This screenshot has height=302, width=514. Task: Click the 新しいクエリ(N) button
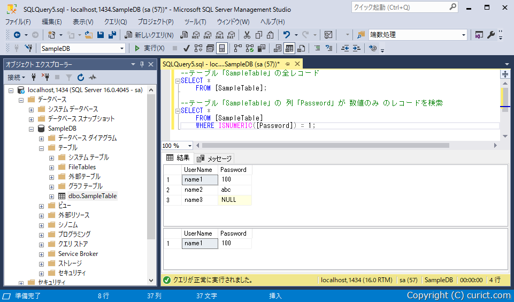point(149,35)
